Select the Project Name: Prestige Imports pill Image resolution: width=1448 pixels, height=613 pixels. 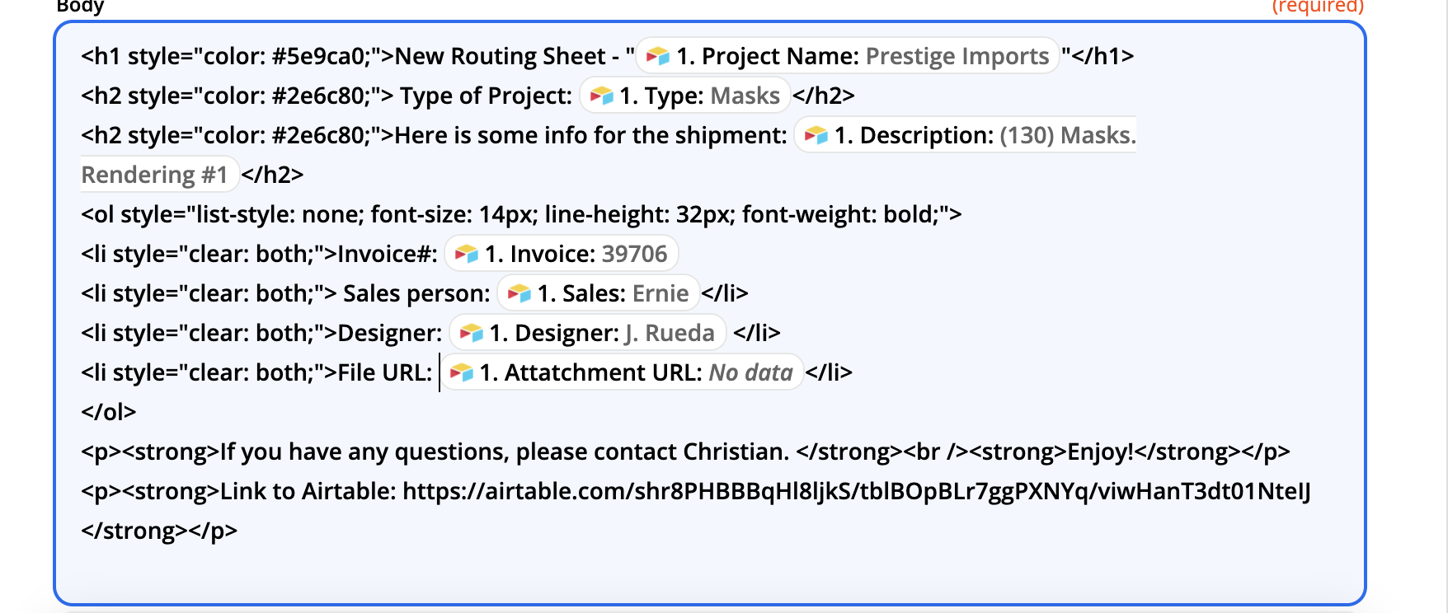tap(848, 56)
